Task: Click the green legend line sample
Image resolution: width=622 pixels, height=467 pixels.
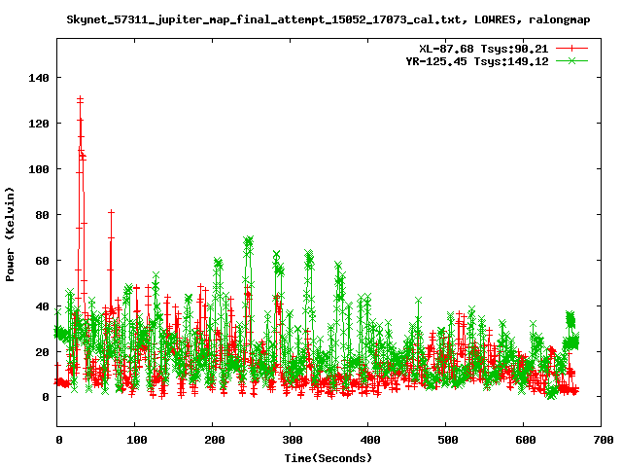Action: 571,60
